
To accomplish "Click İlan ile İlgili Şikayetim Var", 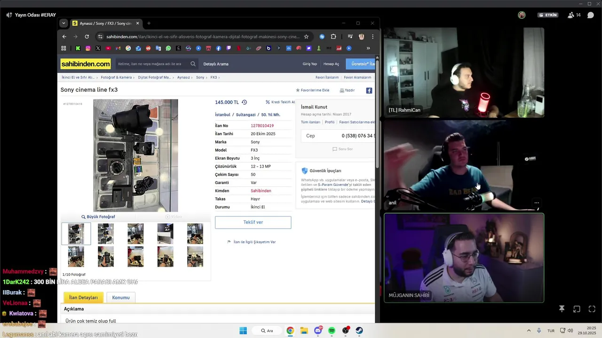I will coord(252,242).
